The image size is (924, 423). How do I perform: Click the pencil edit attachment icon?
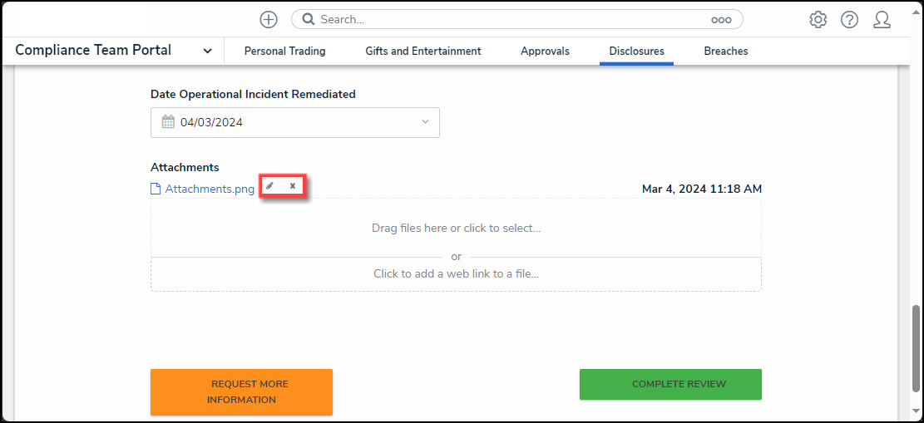(x=269, y=186)
